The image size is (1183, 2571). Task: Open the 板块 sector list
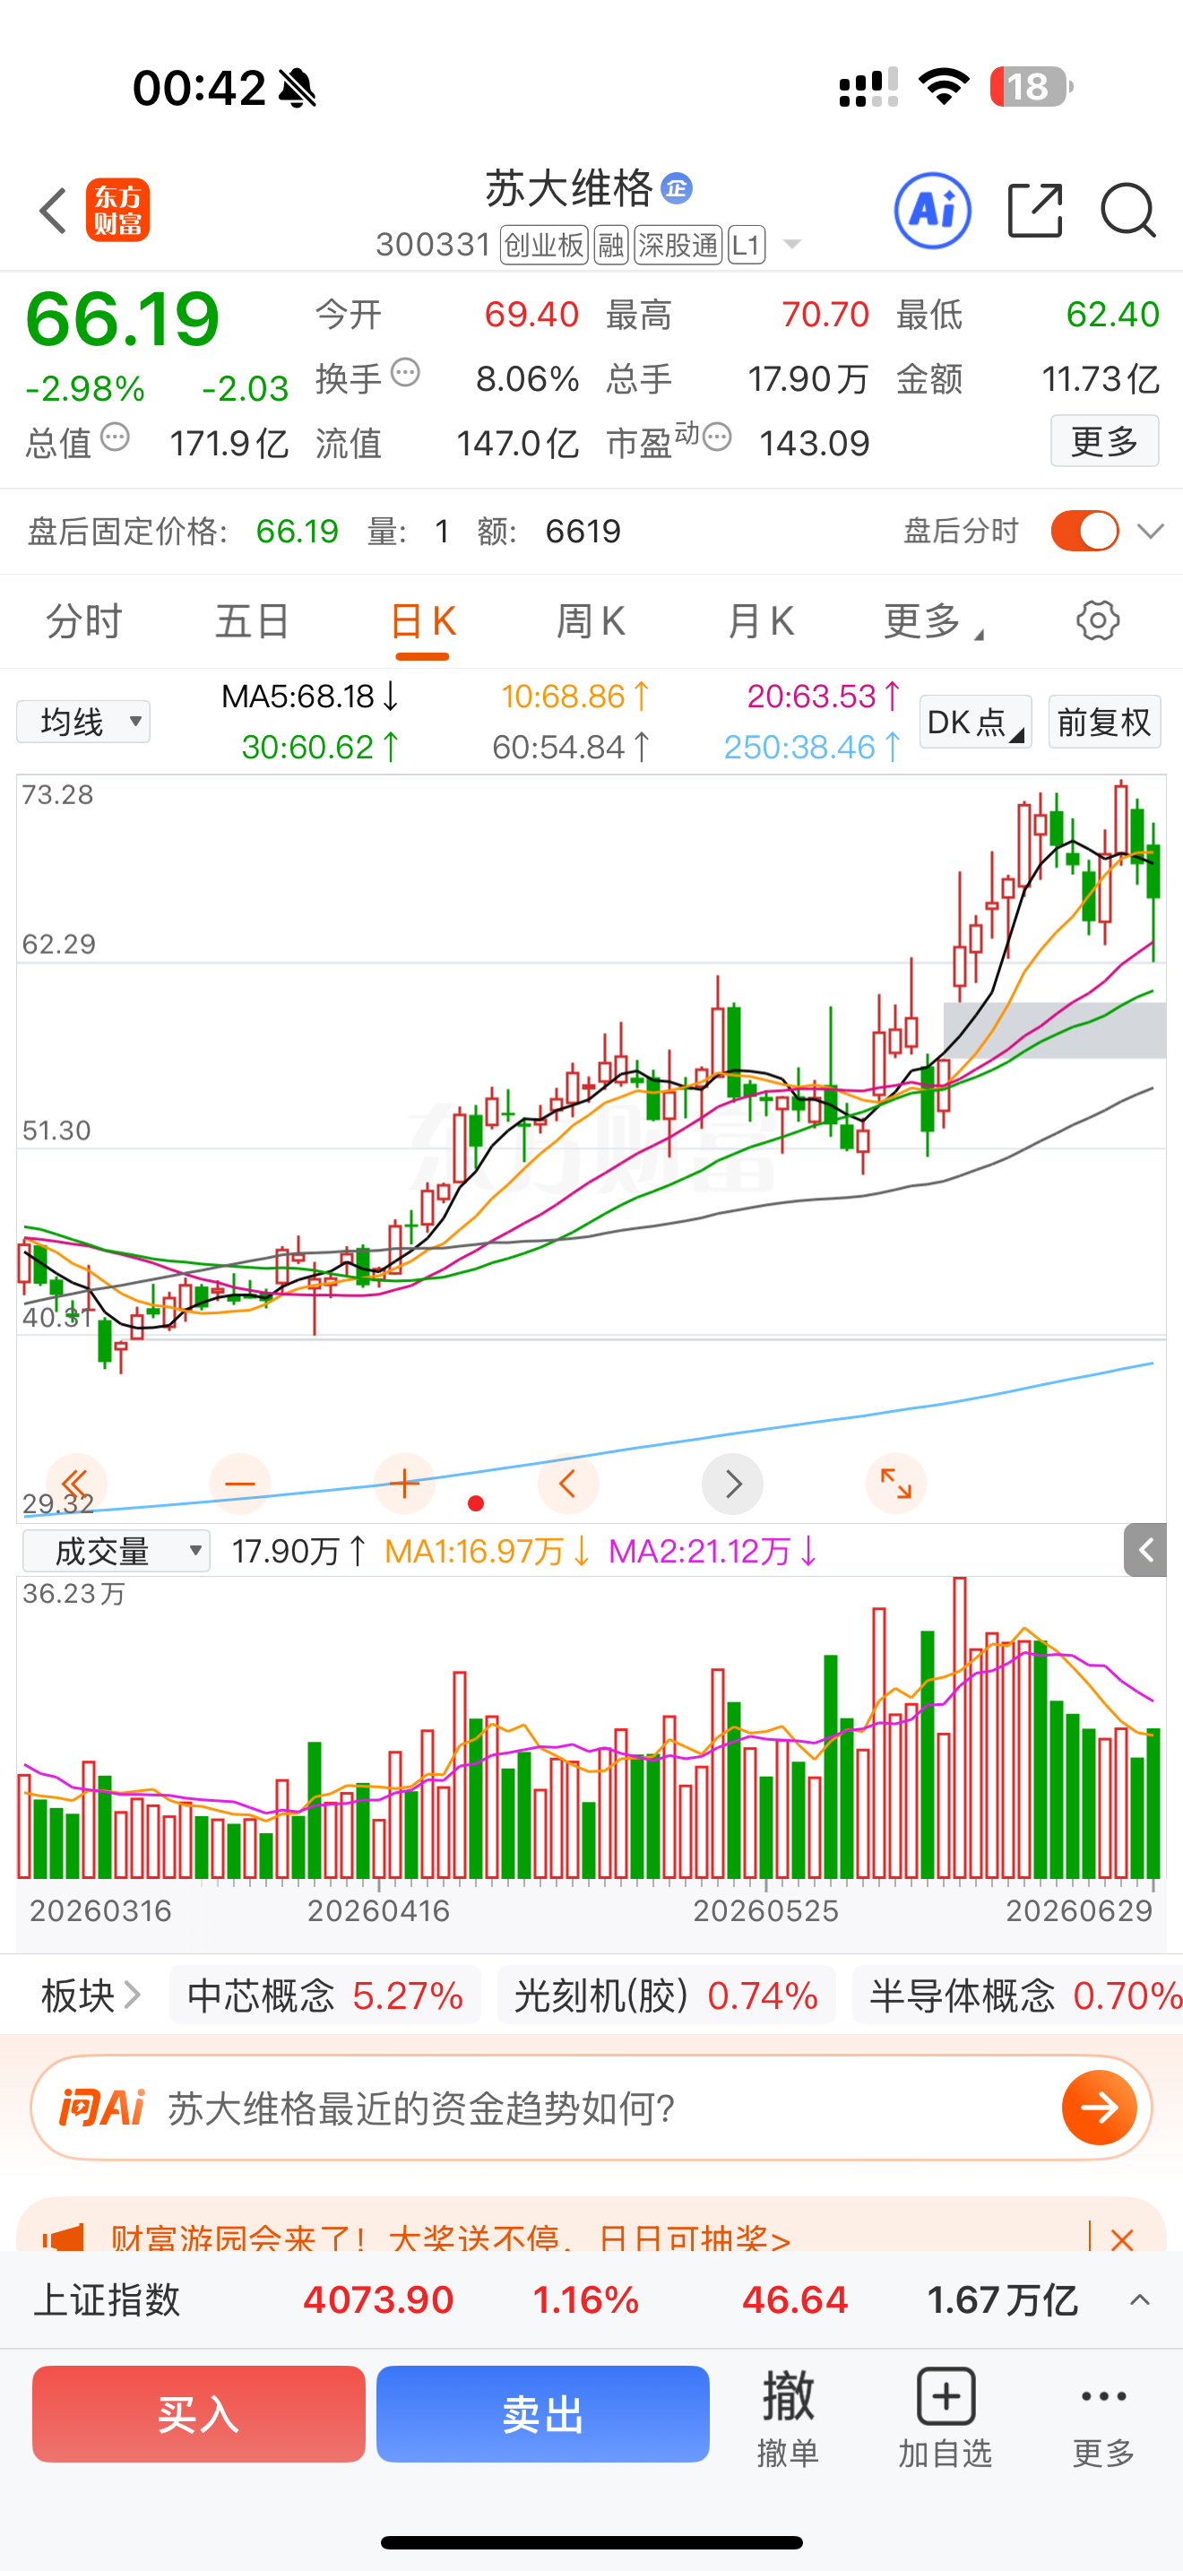coord(91,1995)
